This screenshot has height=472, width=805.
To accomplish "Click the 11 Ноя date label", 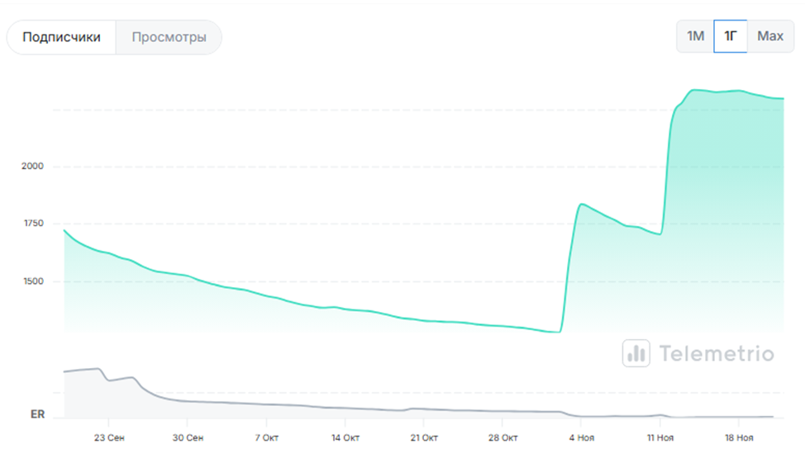I will coord(660,437).
